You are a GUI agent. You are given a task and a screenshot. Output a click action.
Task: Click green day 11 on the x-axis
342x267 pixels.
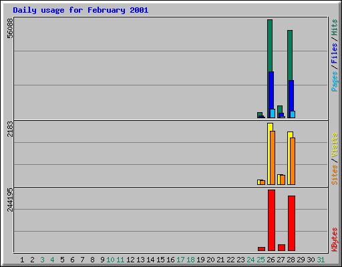pyautogui.click(x=120, y=260)
